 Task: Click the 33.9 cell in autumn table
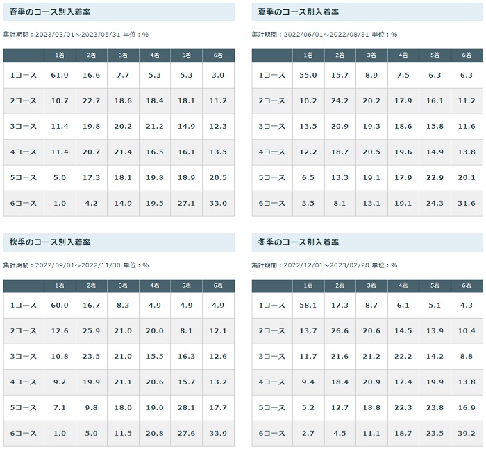(x=218, y=434)
